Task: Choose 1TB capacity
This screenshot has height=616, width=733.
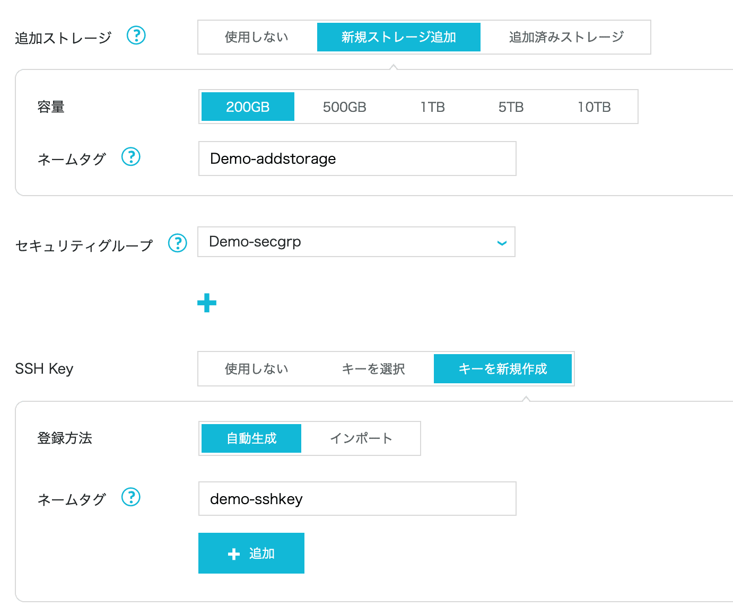Action: coord(433,107)
